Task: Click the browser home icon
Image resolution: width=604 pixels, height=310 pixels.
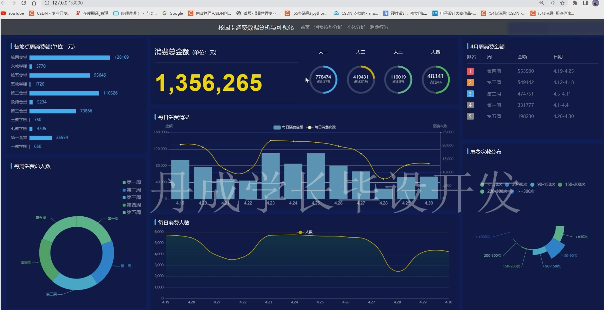Action: tap(34, 3)
